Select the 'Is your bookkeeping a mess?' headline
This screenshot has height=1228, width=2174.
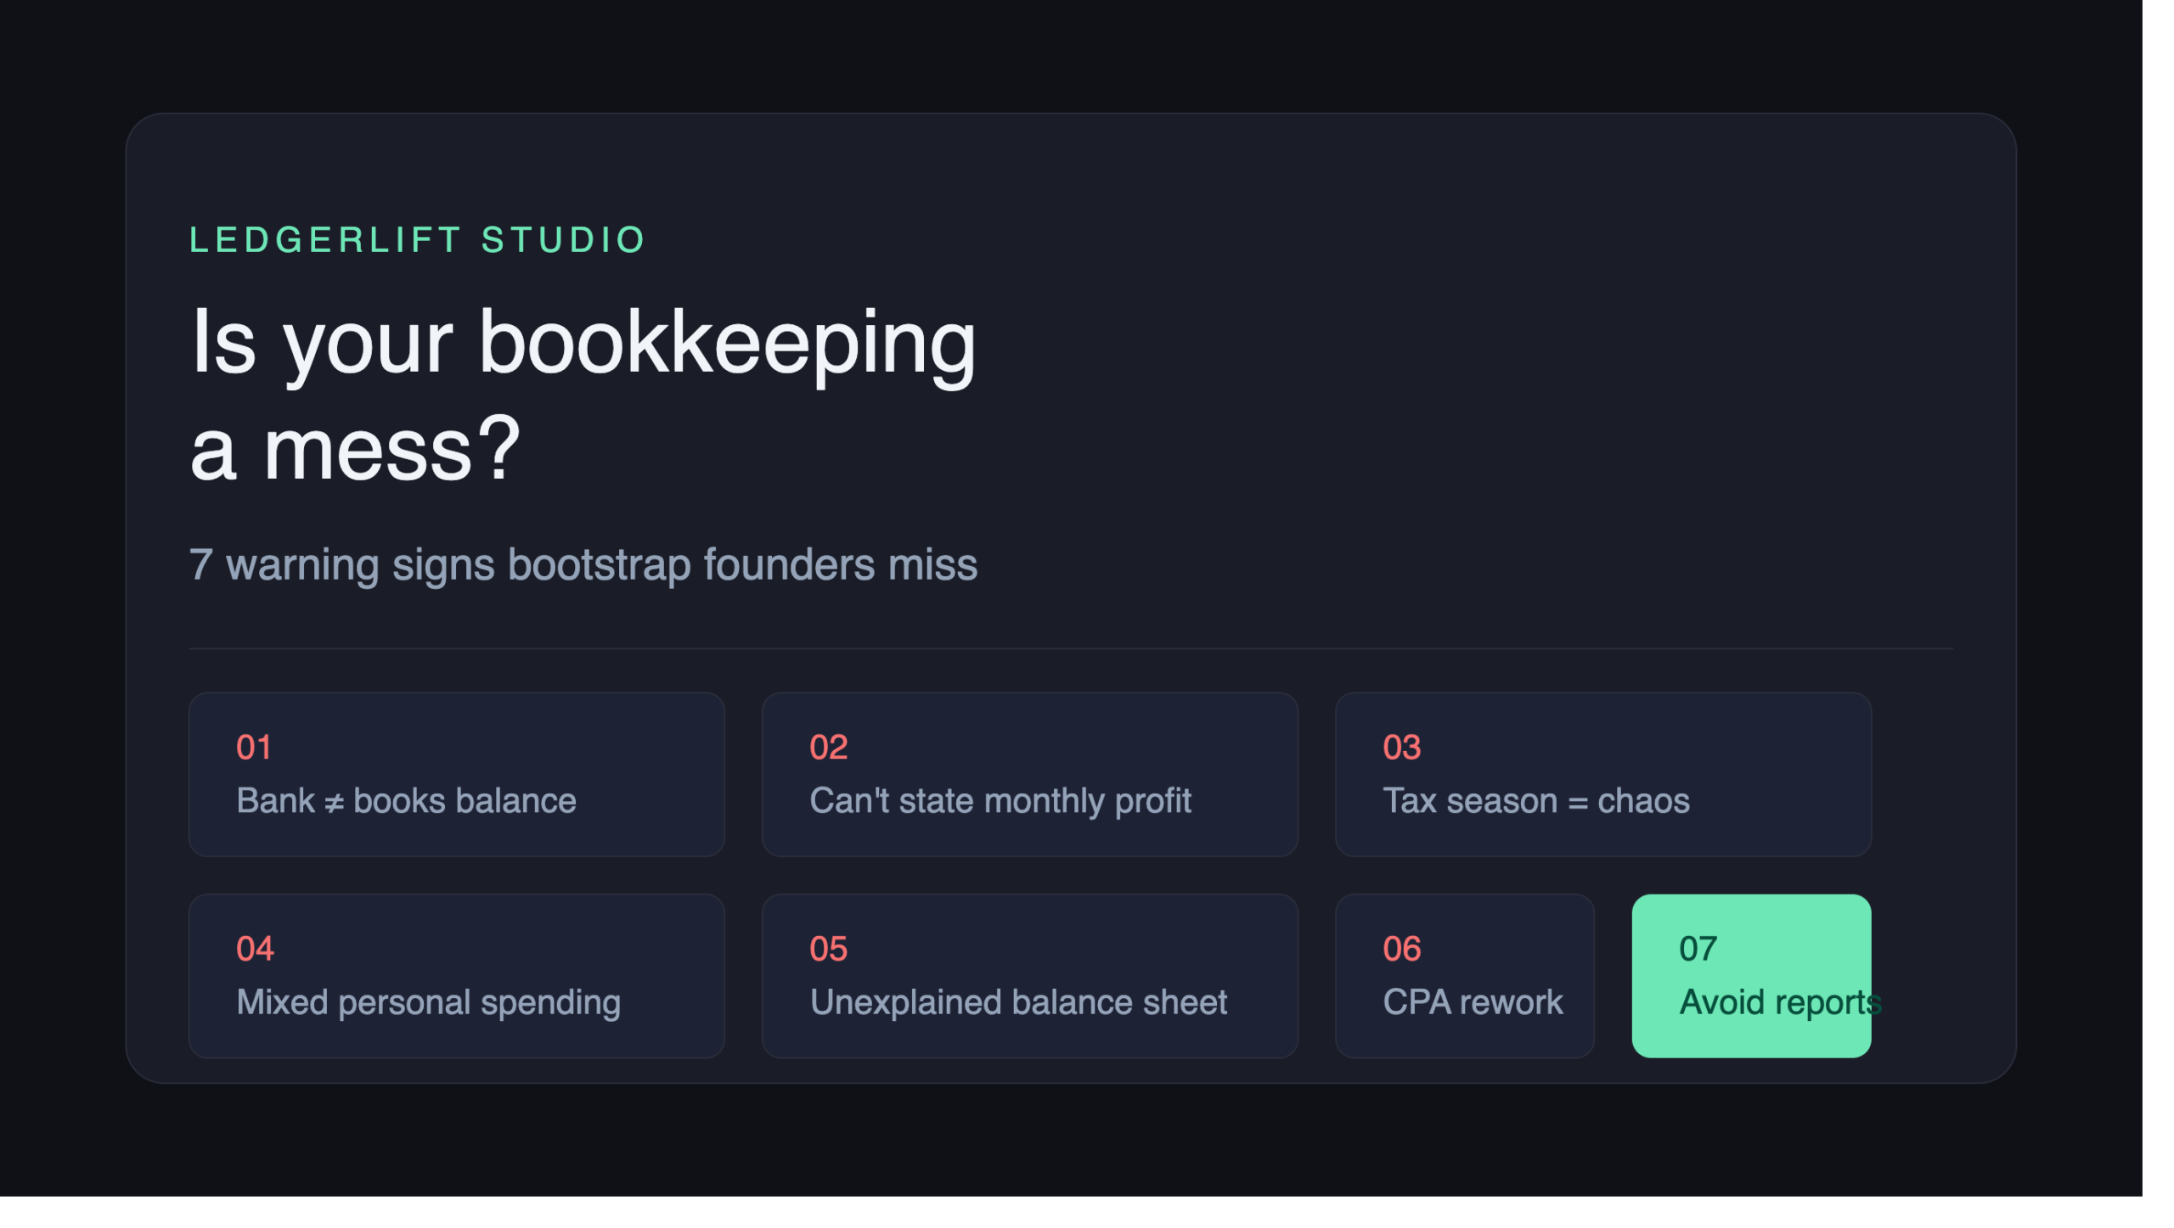coord(583,394)
